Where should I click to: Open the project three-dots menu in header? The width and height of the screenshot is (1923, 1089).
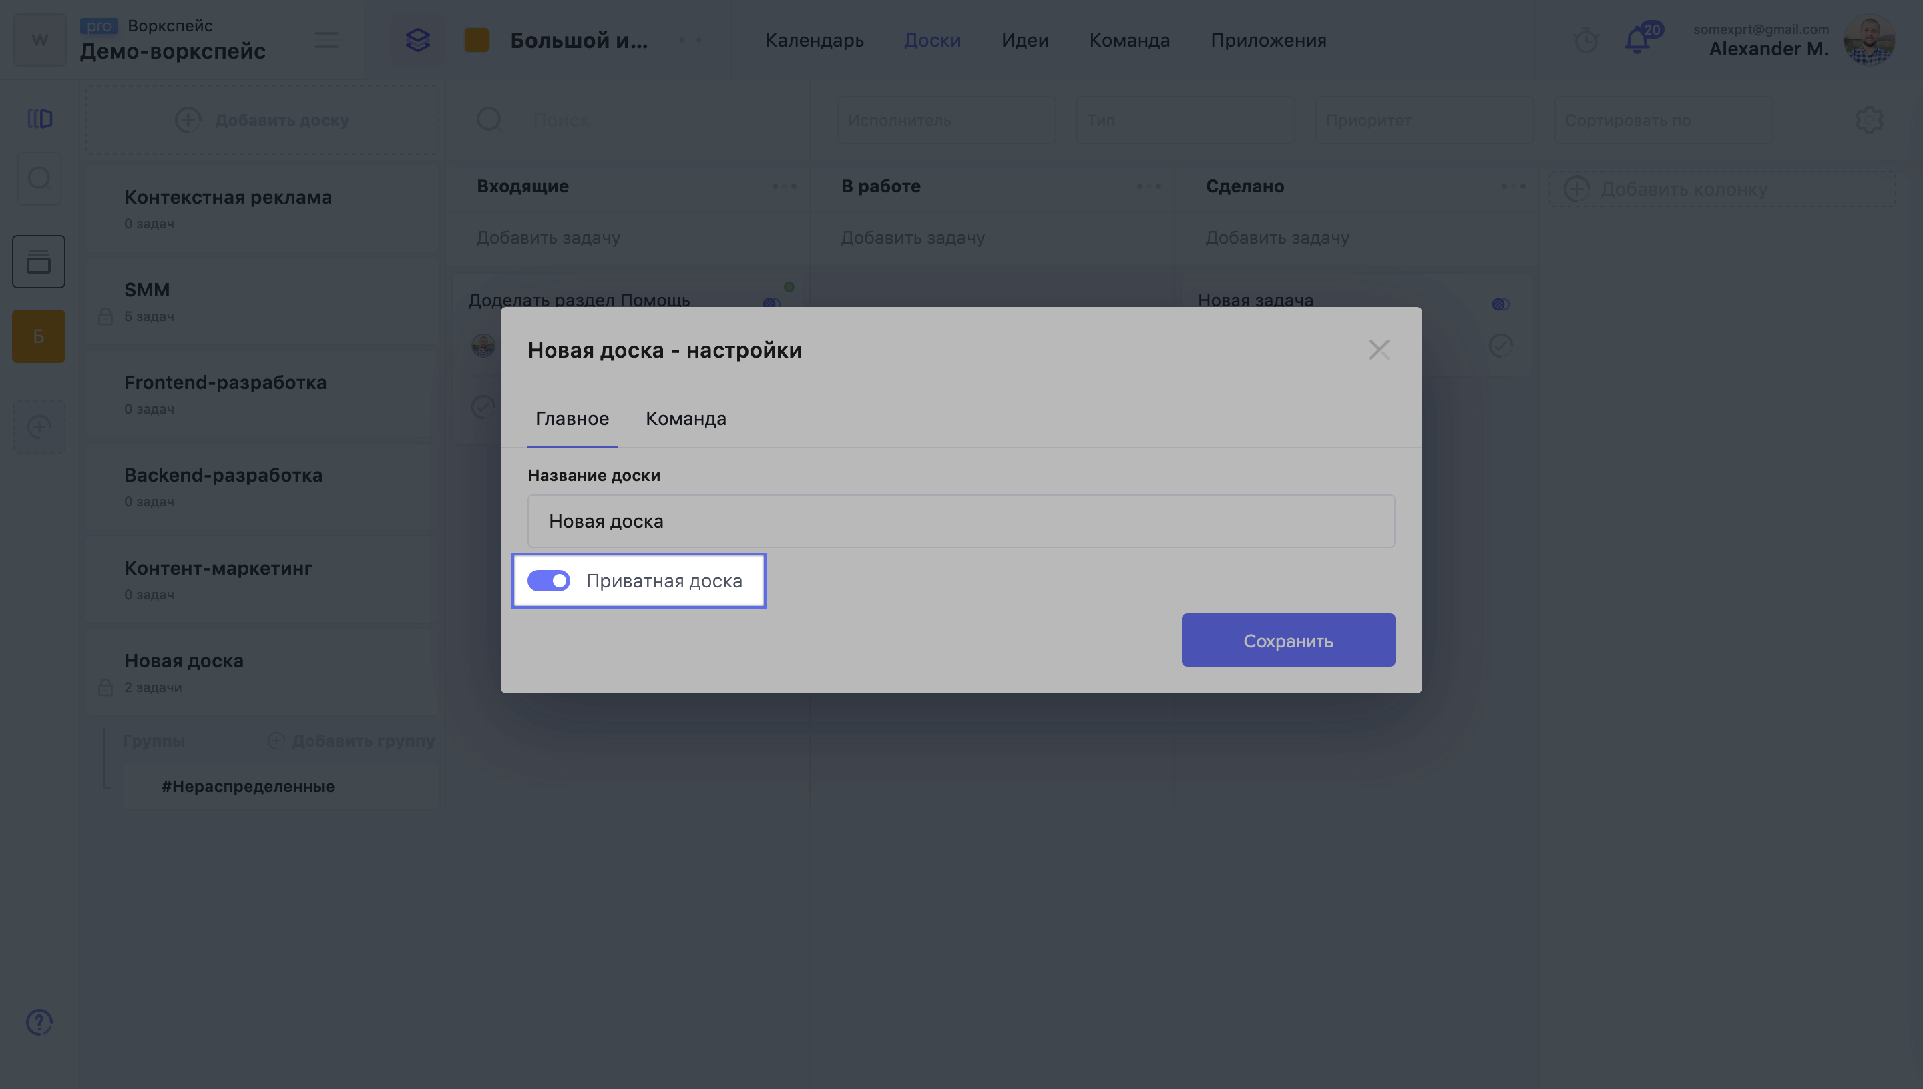(690, 41)
